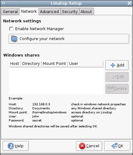This screenshot has height=155, width=133.
Task: Switch to the General tab
Action: [10, 11]
